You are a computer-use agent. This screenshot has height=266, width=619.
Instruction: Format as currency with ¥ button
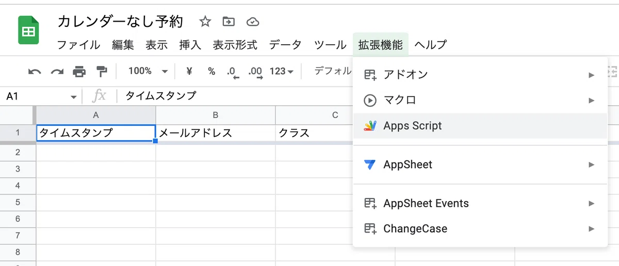coord(189,71)
